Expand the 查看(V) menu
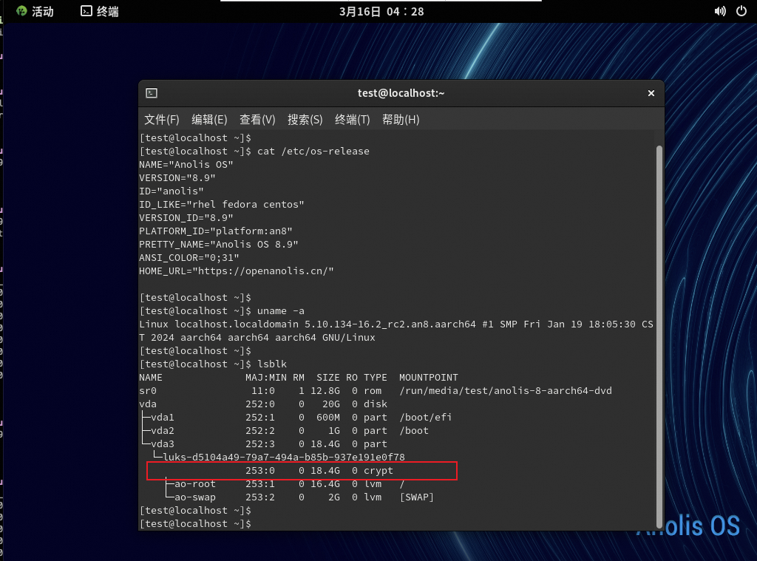 click(257, 120)
